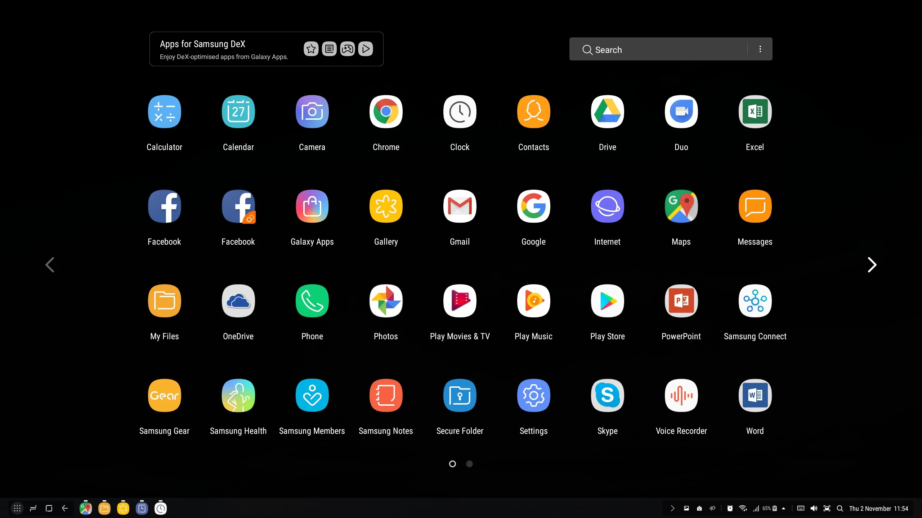Launch OneDrive
The width and height of the screenshot is (922, 518).
coord(238,301)
